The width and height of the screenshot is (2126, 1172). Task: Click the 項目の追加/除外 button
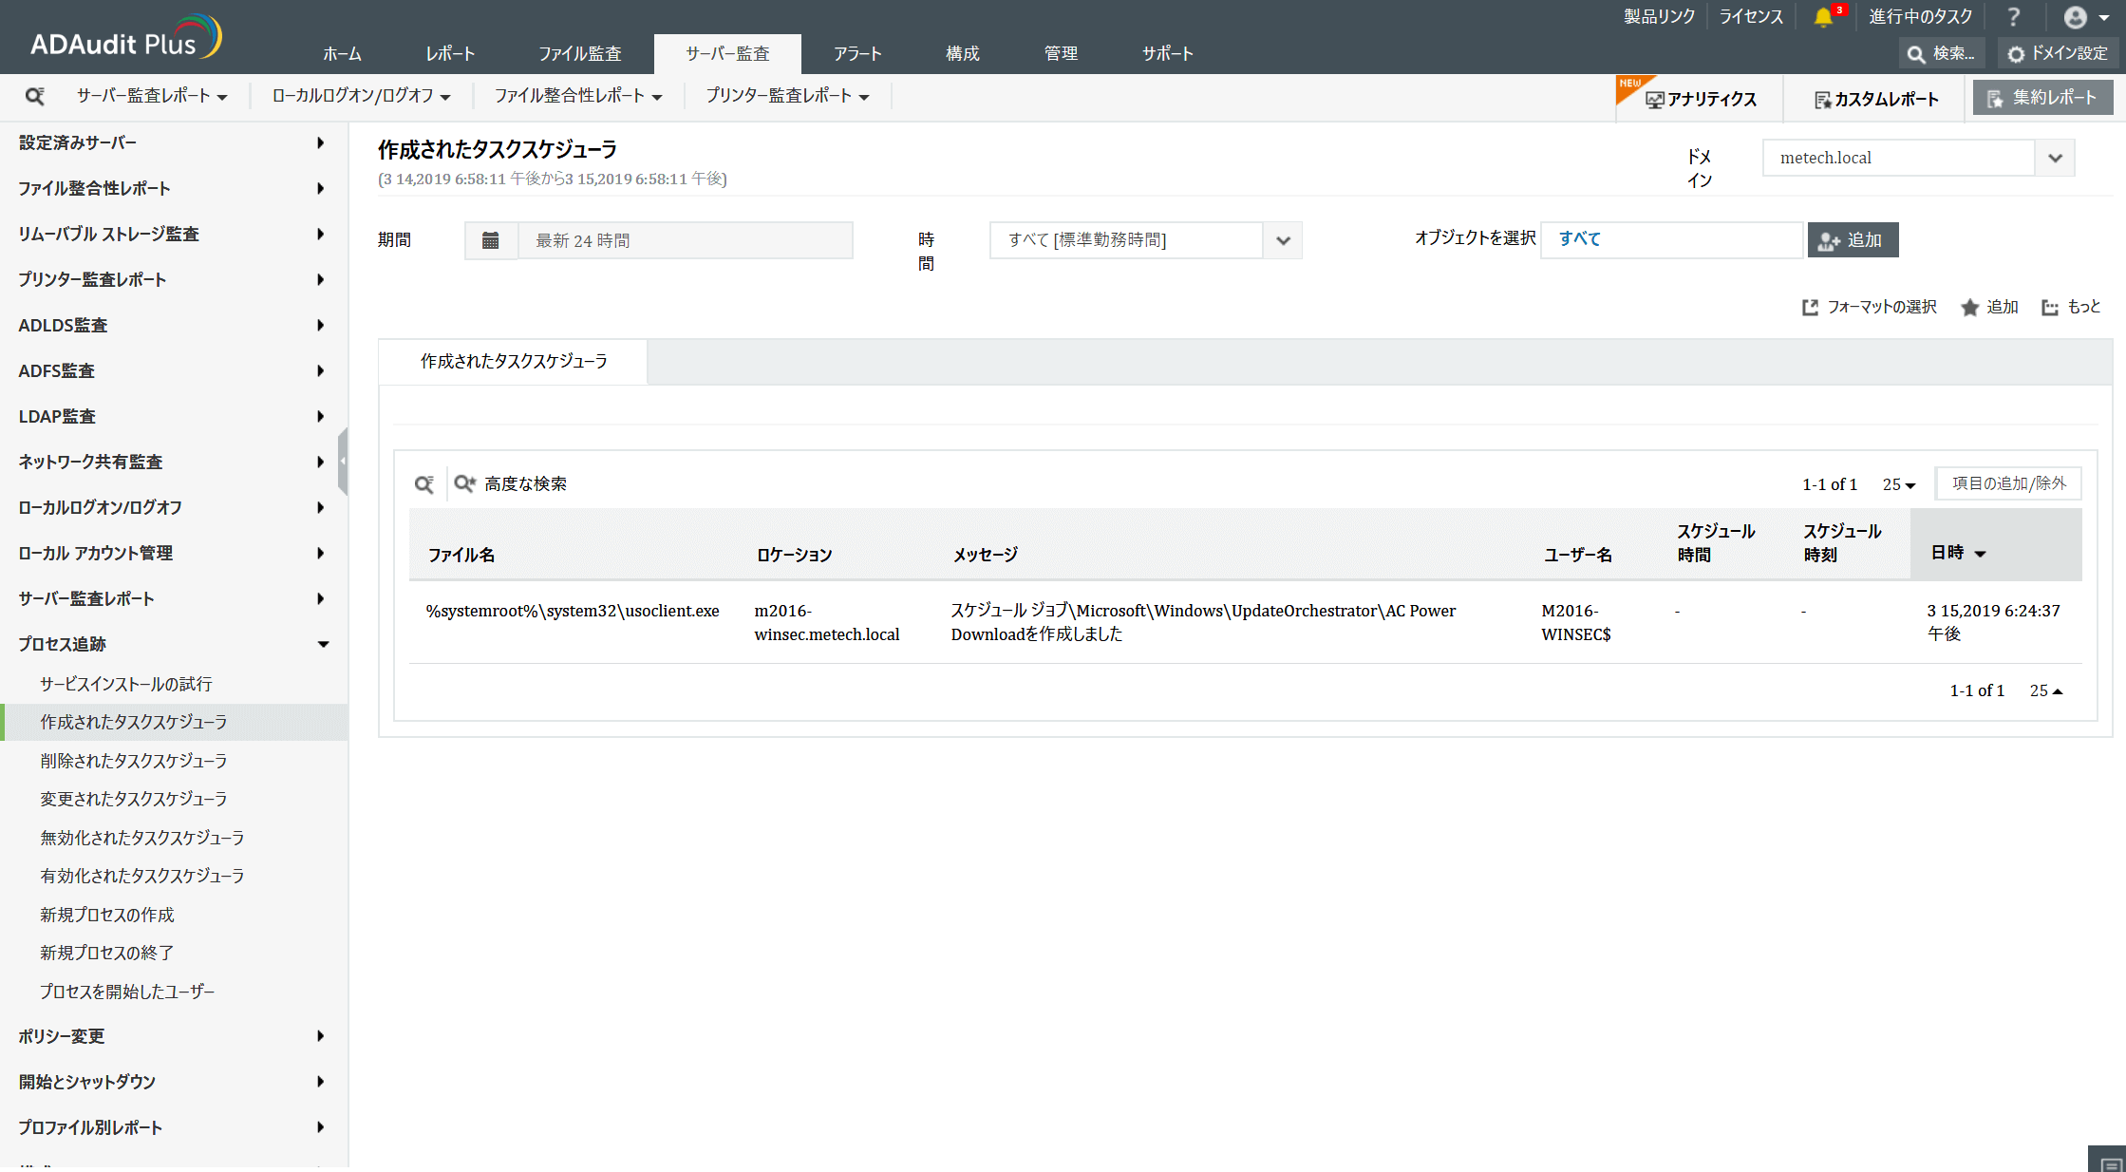2008,483
